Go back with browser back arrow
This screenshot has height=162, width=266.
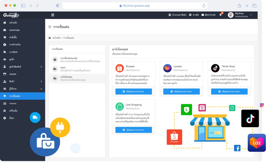click(31, 6)
